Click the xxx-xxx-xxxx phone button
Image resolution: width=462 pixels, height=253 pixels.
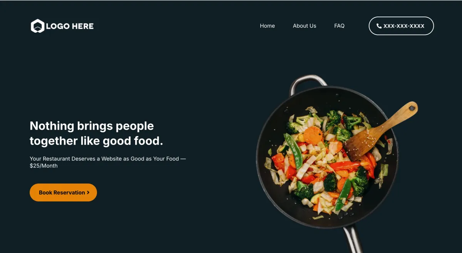401,26
